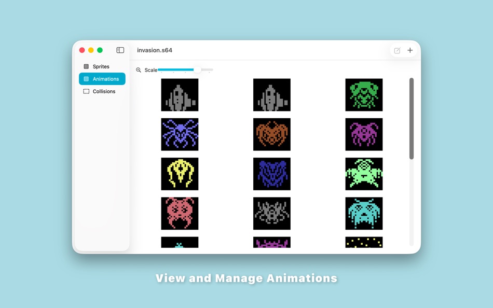Click the dashed rectangle icon beside Collisions

[86, 91]
